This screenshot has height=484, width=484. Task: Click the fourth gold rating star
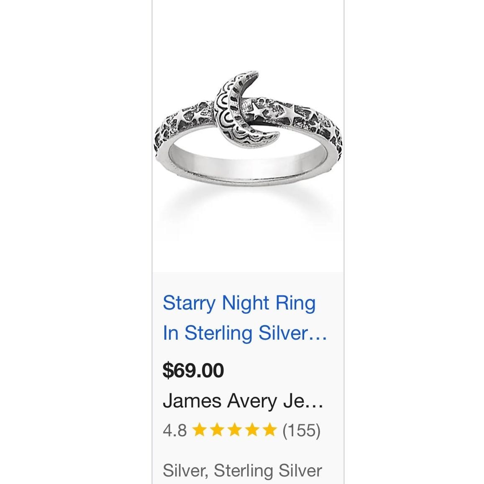(253, 430)
